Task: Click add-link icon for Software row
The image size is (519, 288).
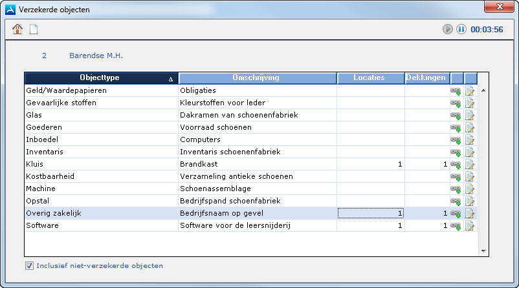Action: [456, 226]
